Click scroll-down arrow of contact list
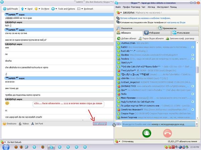This screenshot has height=150, width=201. tap(197, 118)
